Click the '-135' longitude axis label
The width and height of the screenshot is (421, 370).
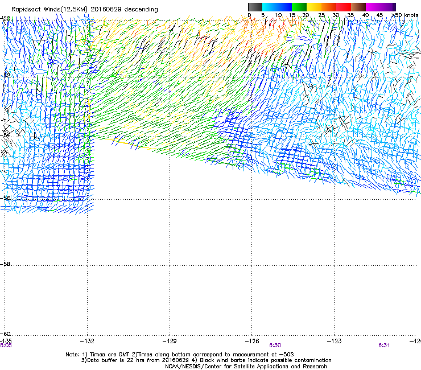[6, 341]
